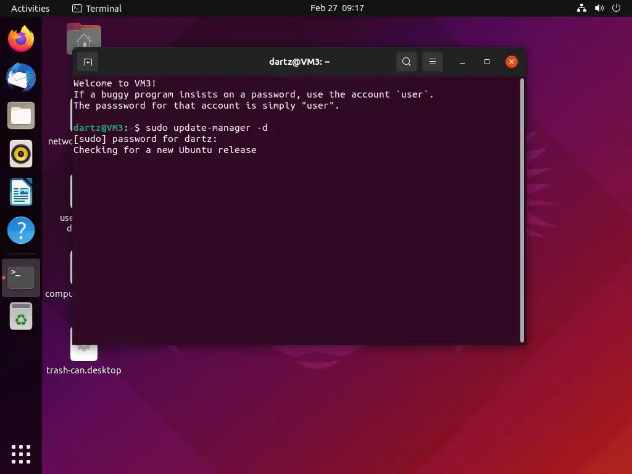Open the clock and calendar panel
The height and width of the screenshot is (474, 632).
point(337,8)
